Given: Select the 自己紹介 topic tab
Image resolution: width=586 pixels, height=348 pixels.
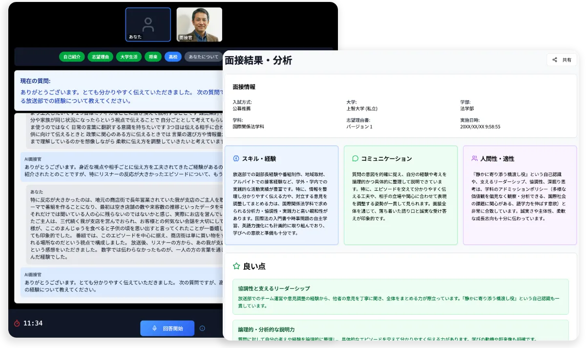Looking at the screenshot, I should pos(72,57).
